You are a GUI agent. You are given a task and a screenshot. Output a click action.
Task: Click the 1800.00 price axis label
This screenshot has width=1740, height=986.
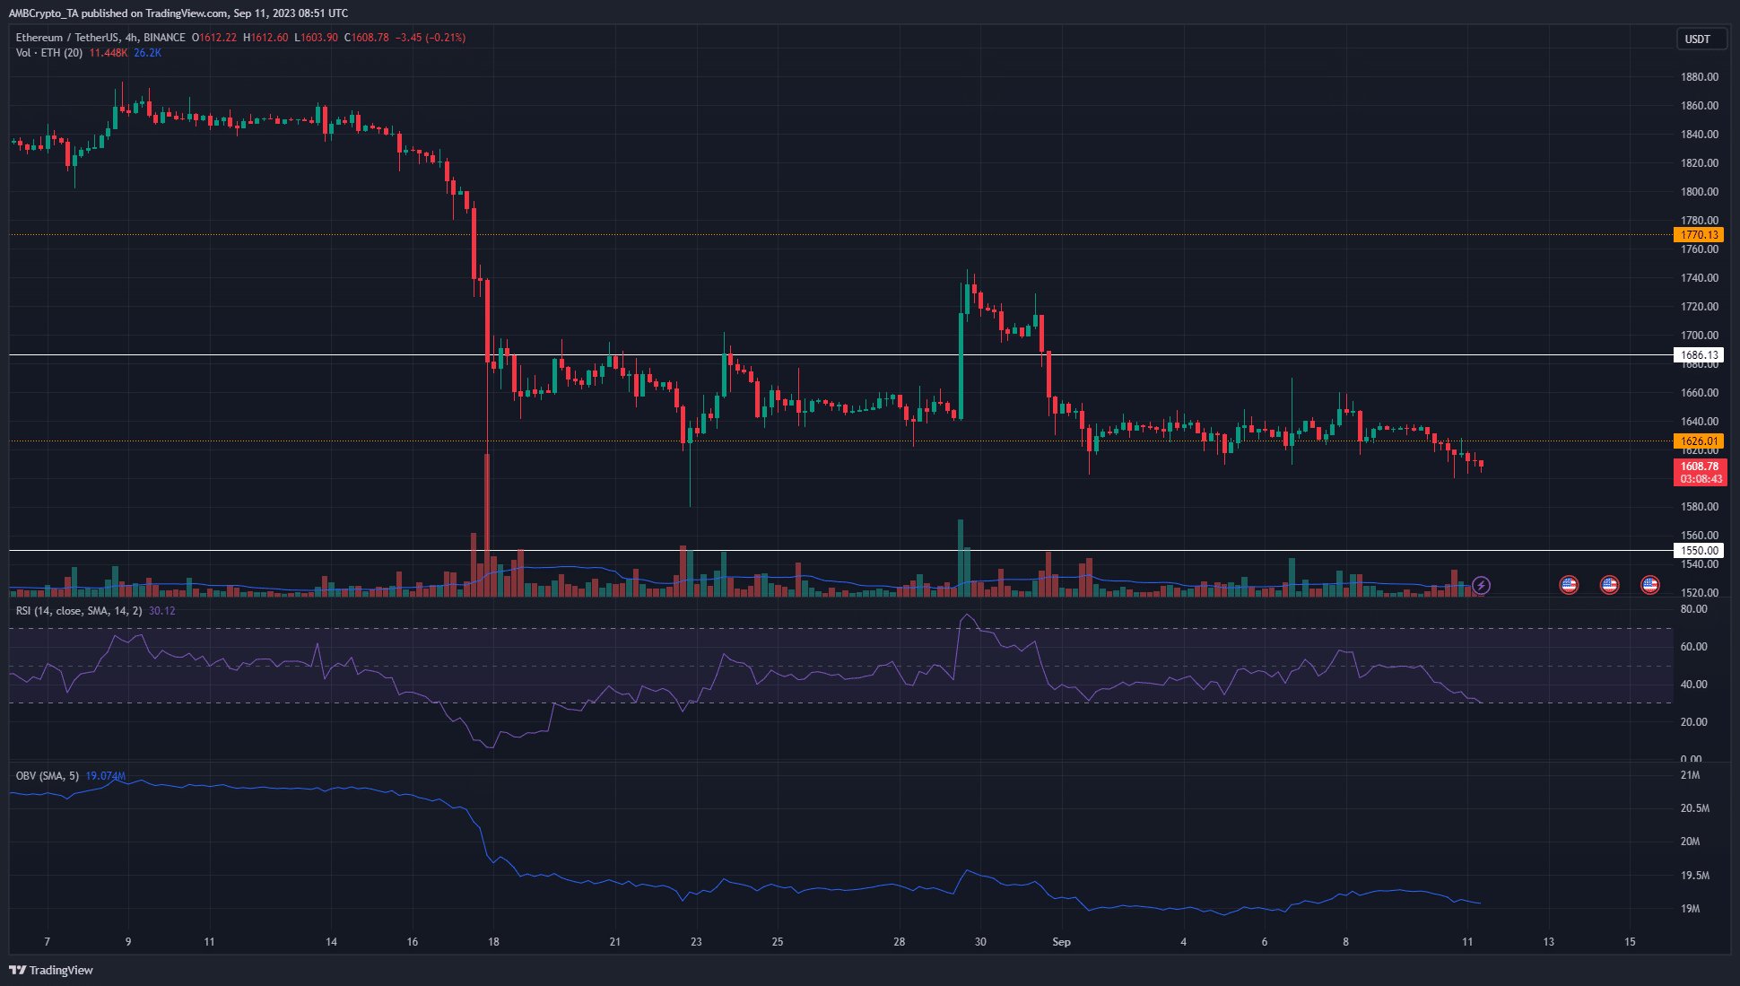point(1700,192)
